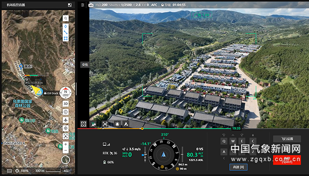This screenshot has height=176, width=309.
Task: Click the map info circle icon
Action: [66, 112]
